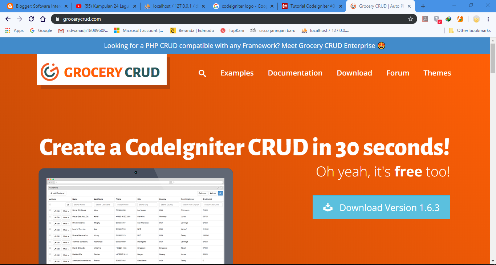Go to the browser Home page icon

coord(43,19)
